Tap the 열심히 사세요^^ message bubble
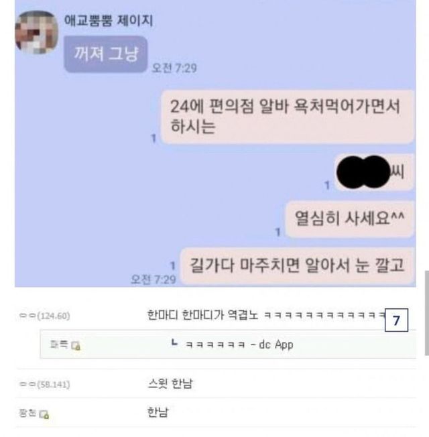The image size is (429, 437). [350, 218]
